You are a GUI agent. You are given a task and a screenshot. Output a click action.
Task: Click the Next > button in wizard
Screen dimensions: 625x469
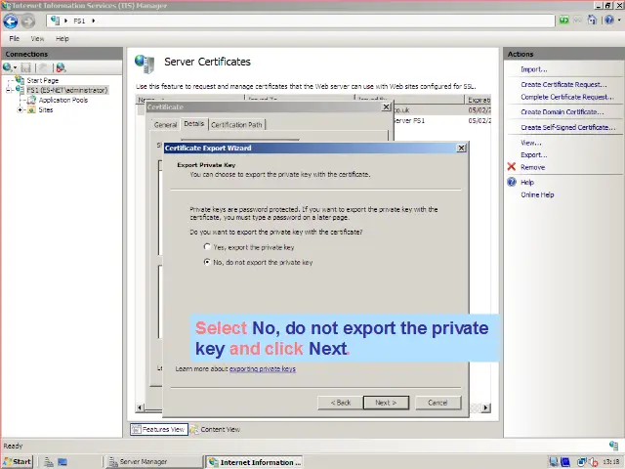[x=386, y=403]
